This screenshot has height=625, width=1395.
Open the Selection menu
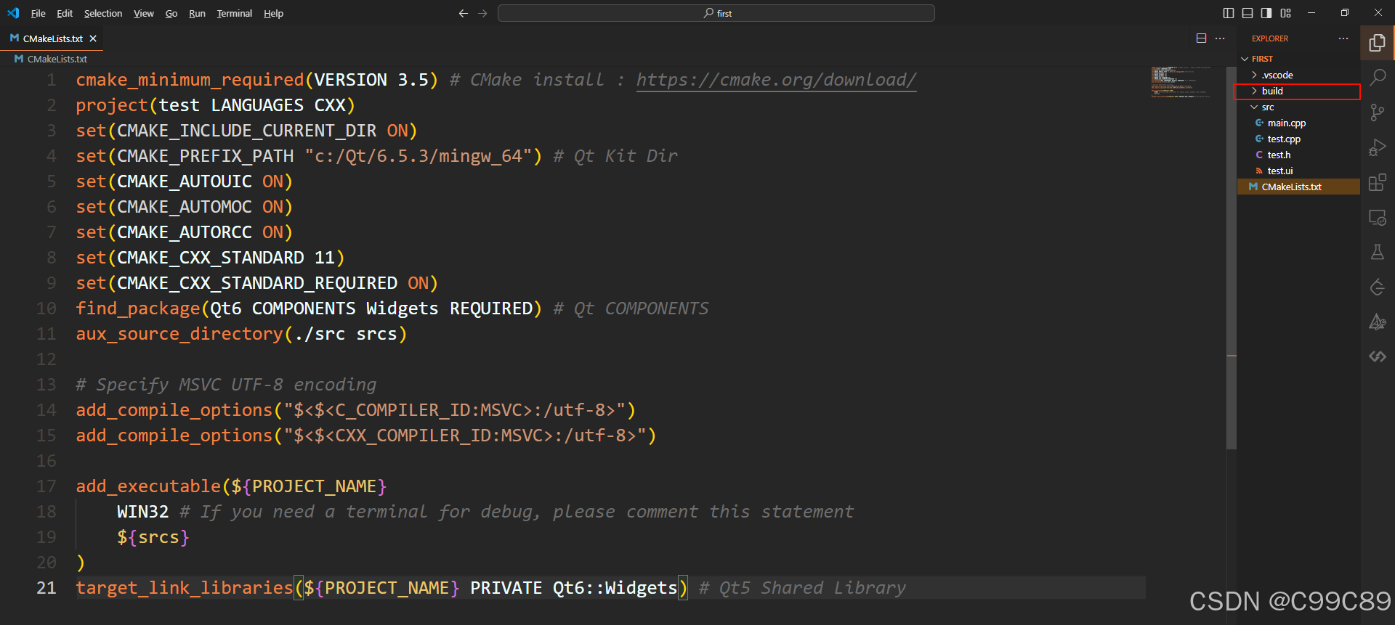coord(103,13)
